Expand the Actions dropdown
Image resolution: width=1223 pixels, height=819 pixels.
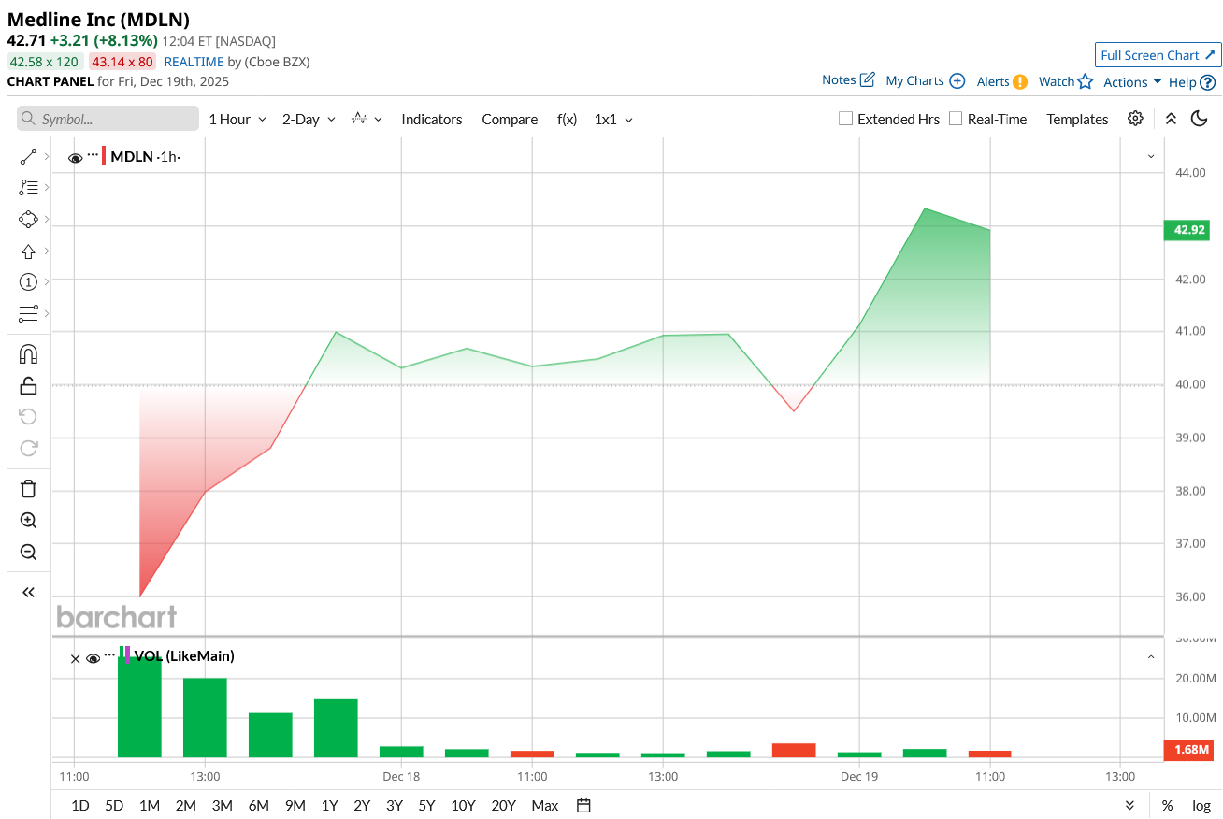coord(1132,82)
